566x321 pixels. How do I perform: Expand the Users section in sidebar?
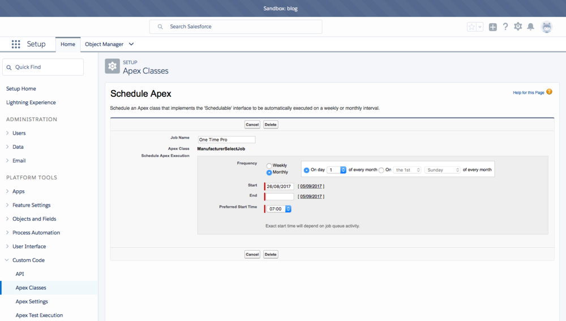coord(19,133)
